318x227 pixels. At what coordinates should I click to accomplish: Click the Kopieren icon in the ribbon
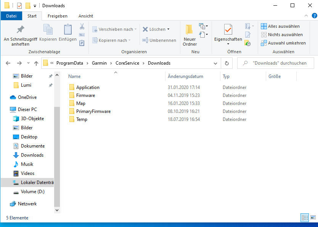(48, 29)
